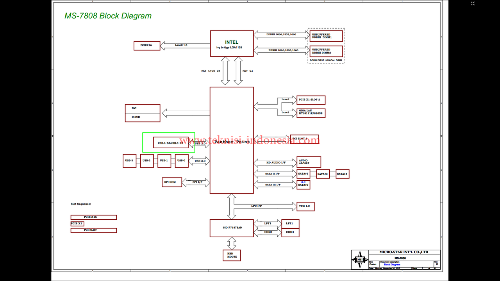Screen dimensions: 500x281
Task: Click the 'MS-7808 Block Diagram' heading
Action: [108, 16]
